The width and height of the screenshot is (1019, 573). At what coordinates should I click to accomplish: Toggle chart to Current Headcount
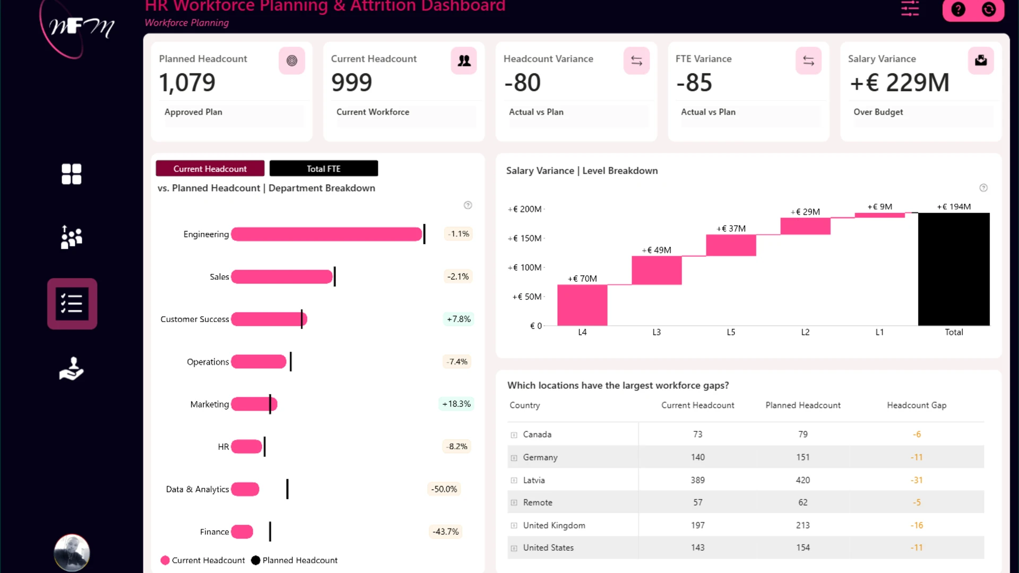[210, 169]
